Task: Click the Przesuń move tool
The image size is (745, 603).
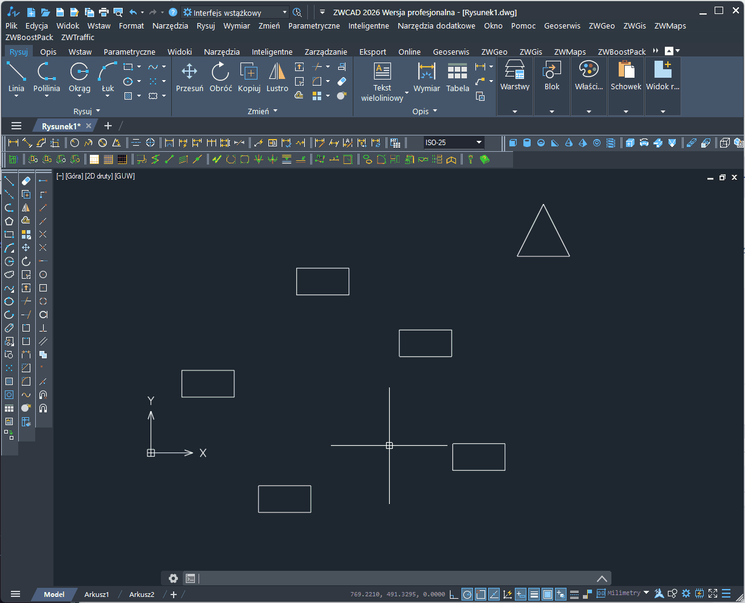Action: pos(189,77)
